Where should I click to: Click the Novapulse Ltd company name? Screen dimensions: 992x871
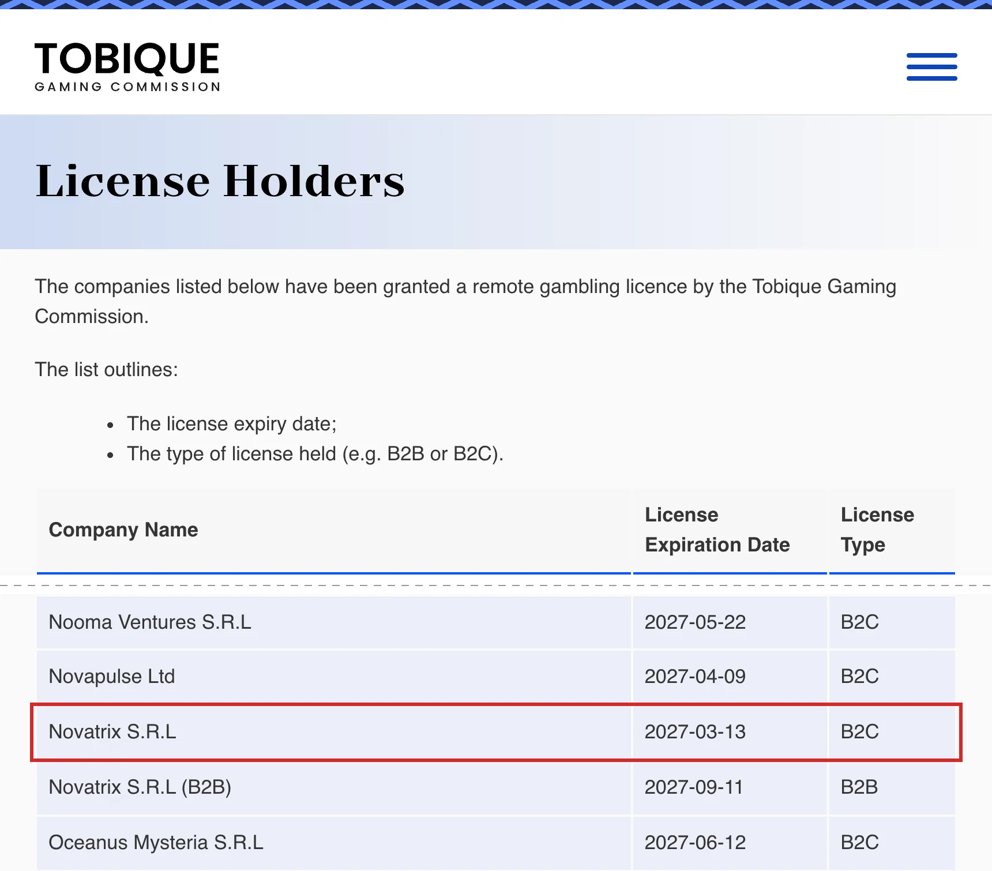pyautogui.click(x=112, y=676)
